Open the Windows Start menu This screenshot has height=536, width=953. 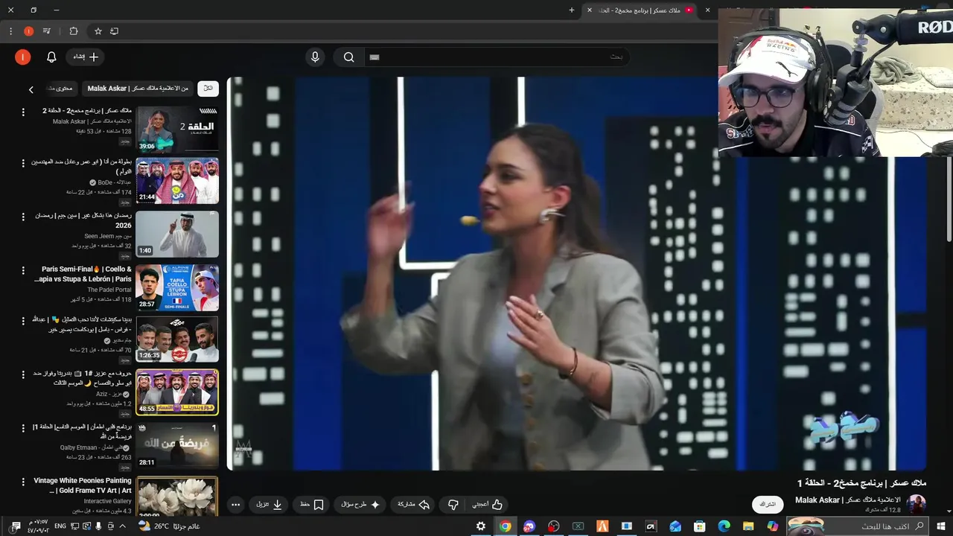point(941,526)
